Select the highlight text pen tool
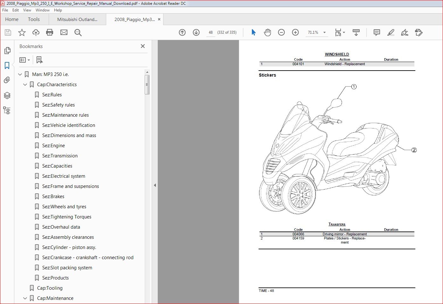Screen dimensions: 443x304 [391, 32]
